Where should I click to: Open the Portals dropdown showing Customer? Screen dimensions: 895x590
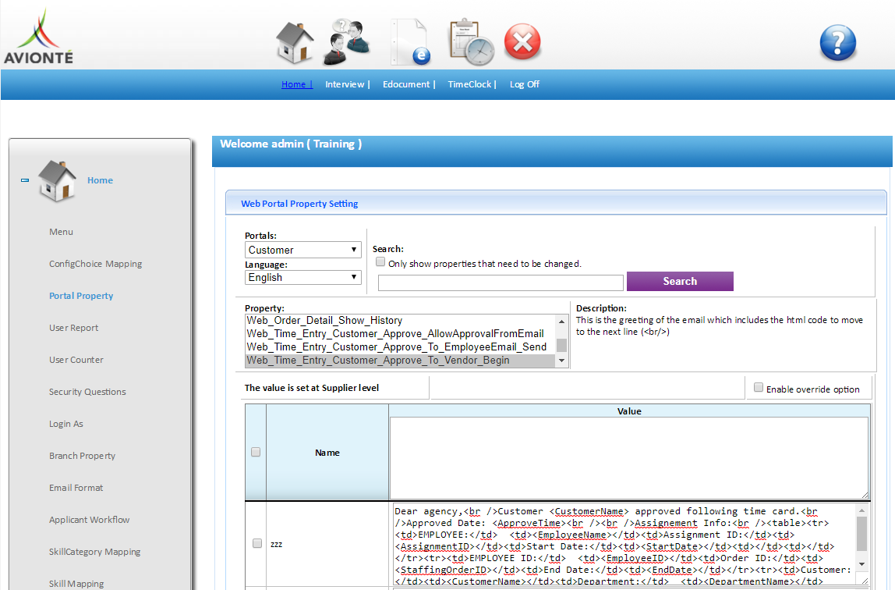[x=303, y=251]
